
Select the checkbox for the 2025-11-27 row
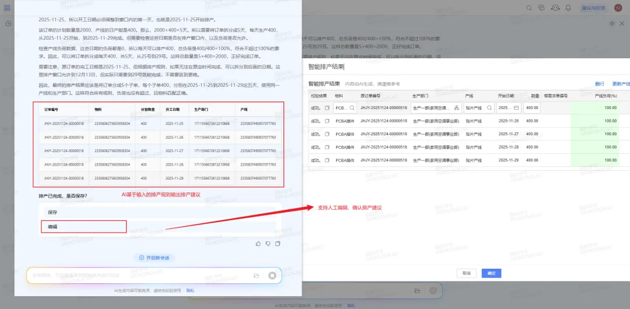tap(327, 134)
